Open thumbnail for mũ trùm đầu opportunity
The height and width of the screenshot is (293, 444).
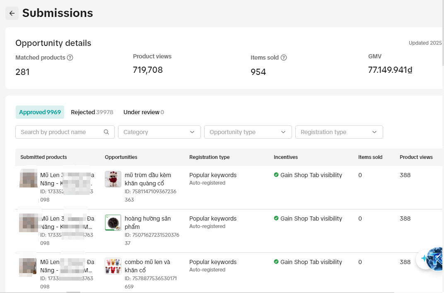[x=113, y=179]
